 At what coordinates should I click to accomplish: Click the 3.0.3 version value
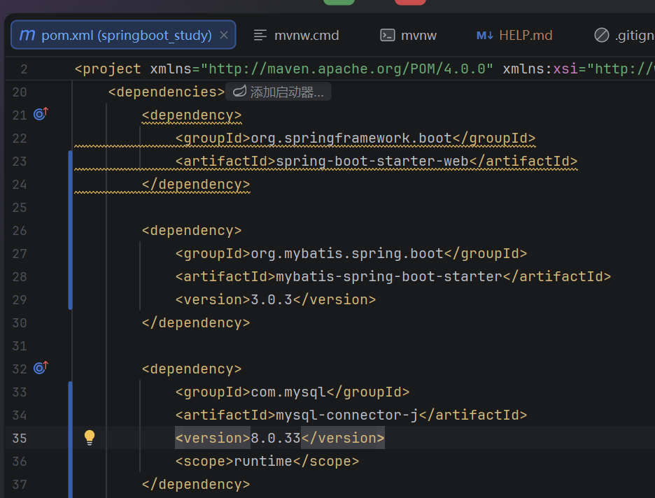pos(272,300)
